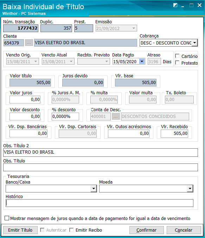
Task: Toggle Mostrar mensagem de juros checkbox
Action: [x=7, y=218]
